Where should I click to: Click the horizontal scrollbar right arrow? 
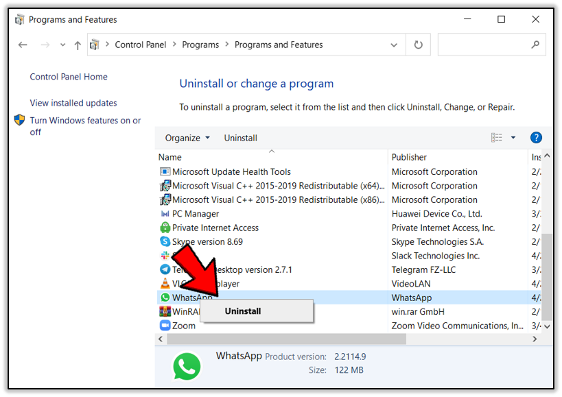point(535,339)
